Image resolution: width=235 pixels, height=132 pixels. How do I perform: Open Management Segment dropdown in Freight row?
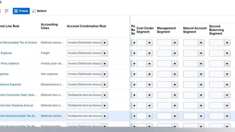(x=175, y=53)
